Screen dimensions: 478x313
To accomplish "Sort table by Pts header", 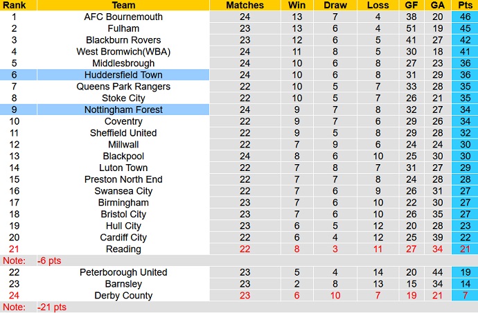I will pyautogui.click(x=463, y=6).
